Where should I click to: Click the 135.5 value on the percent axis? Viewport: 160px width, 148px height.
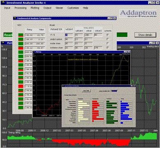click(4, 49)
